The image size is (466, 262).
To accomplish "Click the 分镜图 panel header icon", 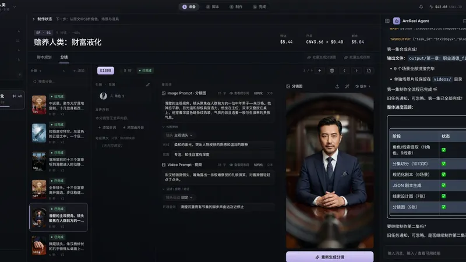I will tap(288, 86).
